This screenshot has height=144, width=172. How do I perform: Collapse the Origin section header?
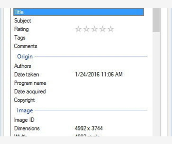point(25,57)
